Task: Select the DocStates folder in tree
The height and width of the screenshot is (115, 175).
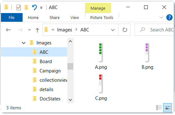Action: (x=50, y=99)
